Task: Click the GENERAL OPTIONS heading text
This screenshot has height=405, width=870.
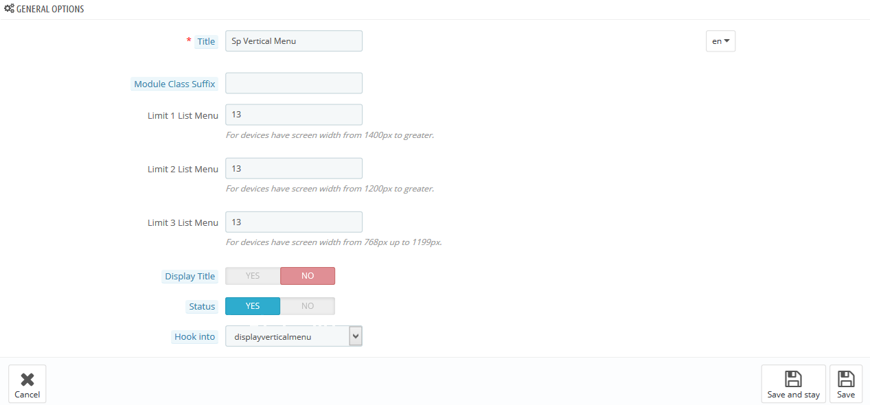Action: pyautogui.click(x=50, y=10)
